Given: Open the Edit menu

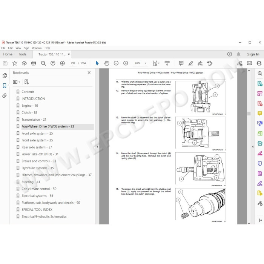Looking at the screenshot, I should coord(11,48).
